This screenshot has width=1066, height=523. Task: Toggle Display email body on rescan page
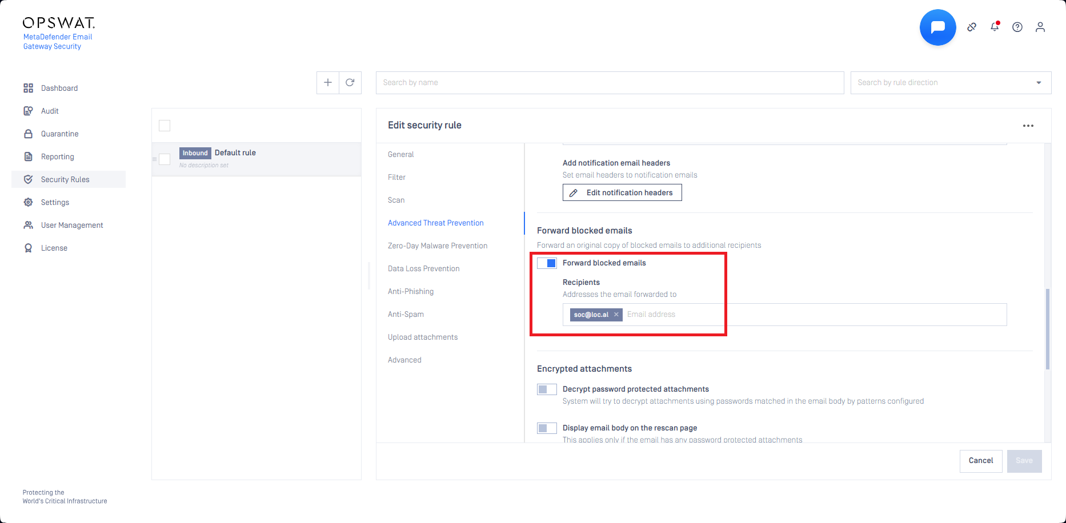[x=547, y=428]
